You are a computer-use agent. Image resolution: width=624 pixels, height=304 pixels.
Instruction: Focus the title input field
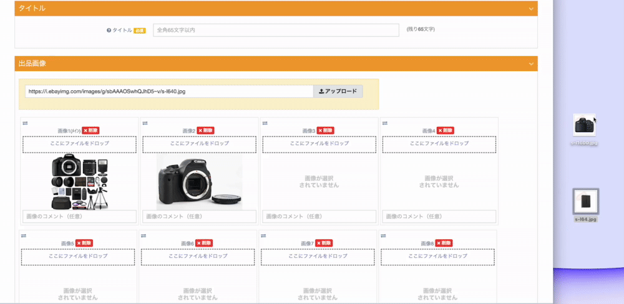tap(276, 30)
